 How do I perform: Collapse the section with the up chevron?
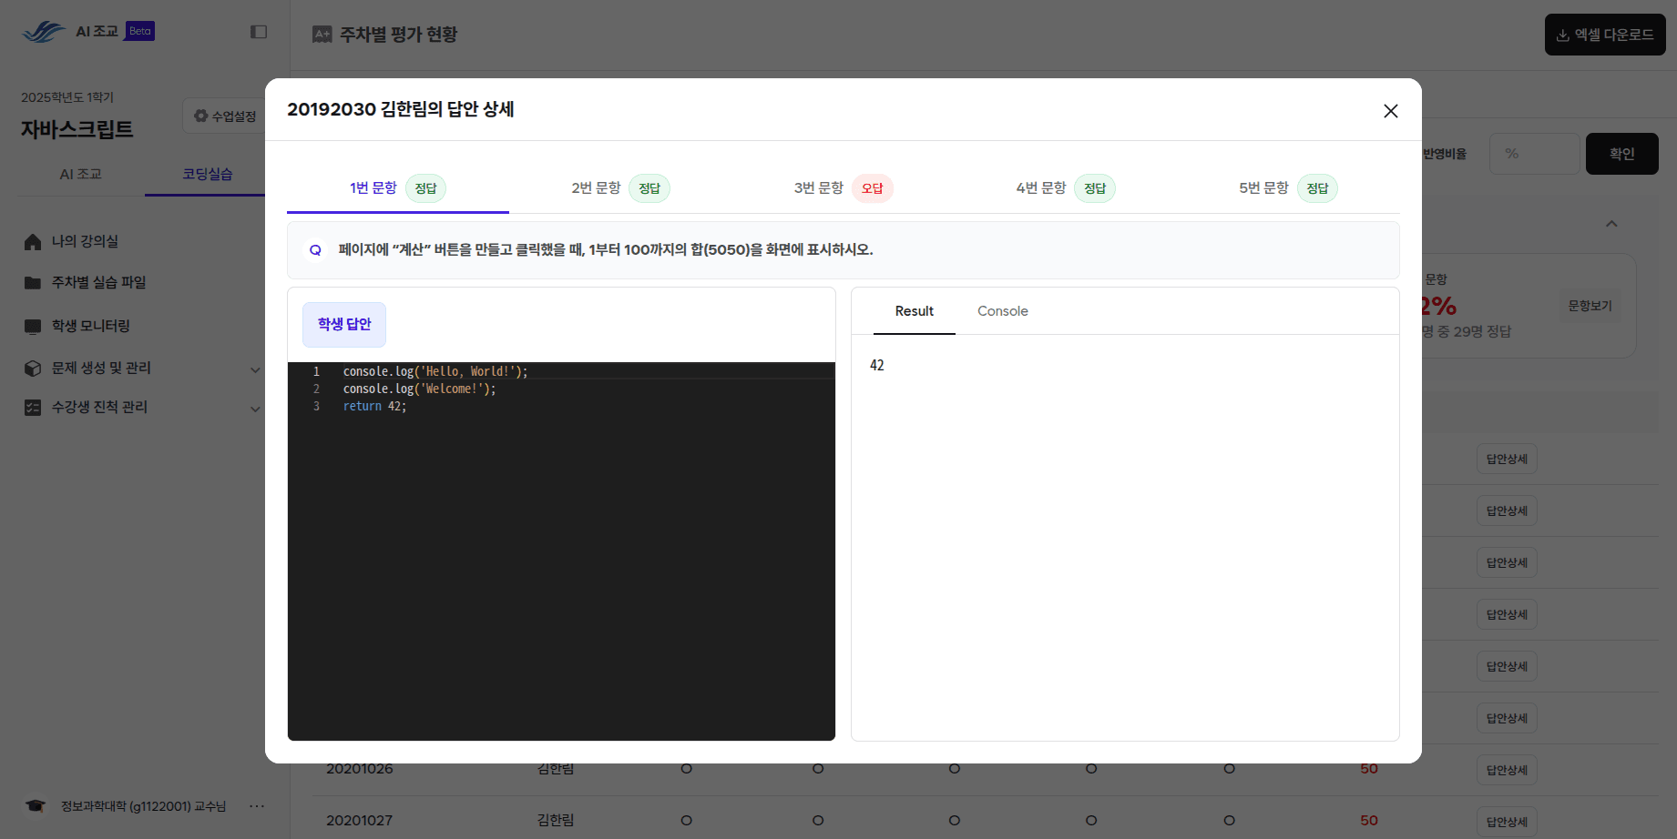(1611, 224)
